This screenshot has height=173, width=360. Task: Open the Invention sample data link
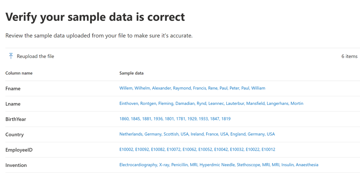tap(219, 165)
